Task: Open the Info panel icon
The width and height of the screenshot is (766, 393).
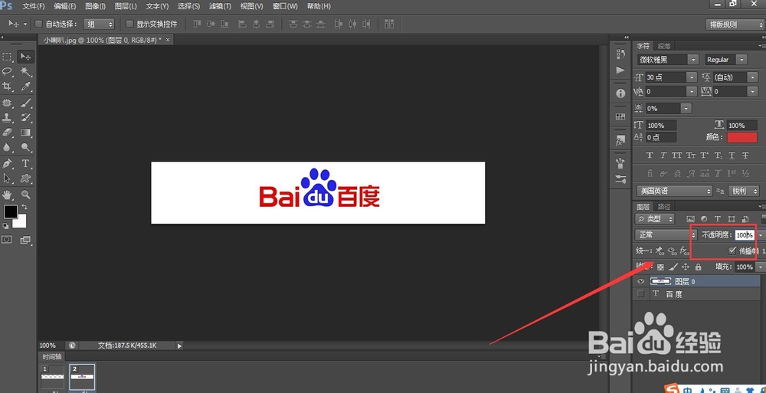Action: tap(620, 93)
